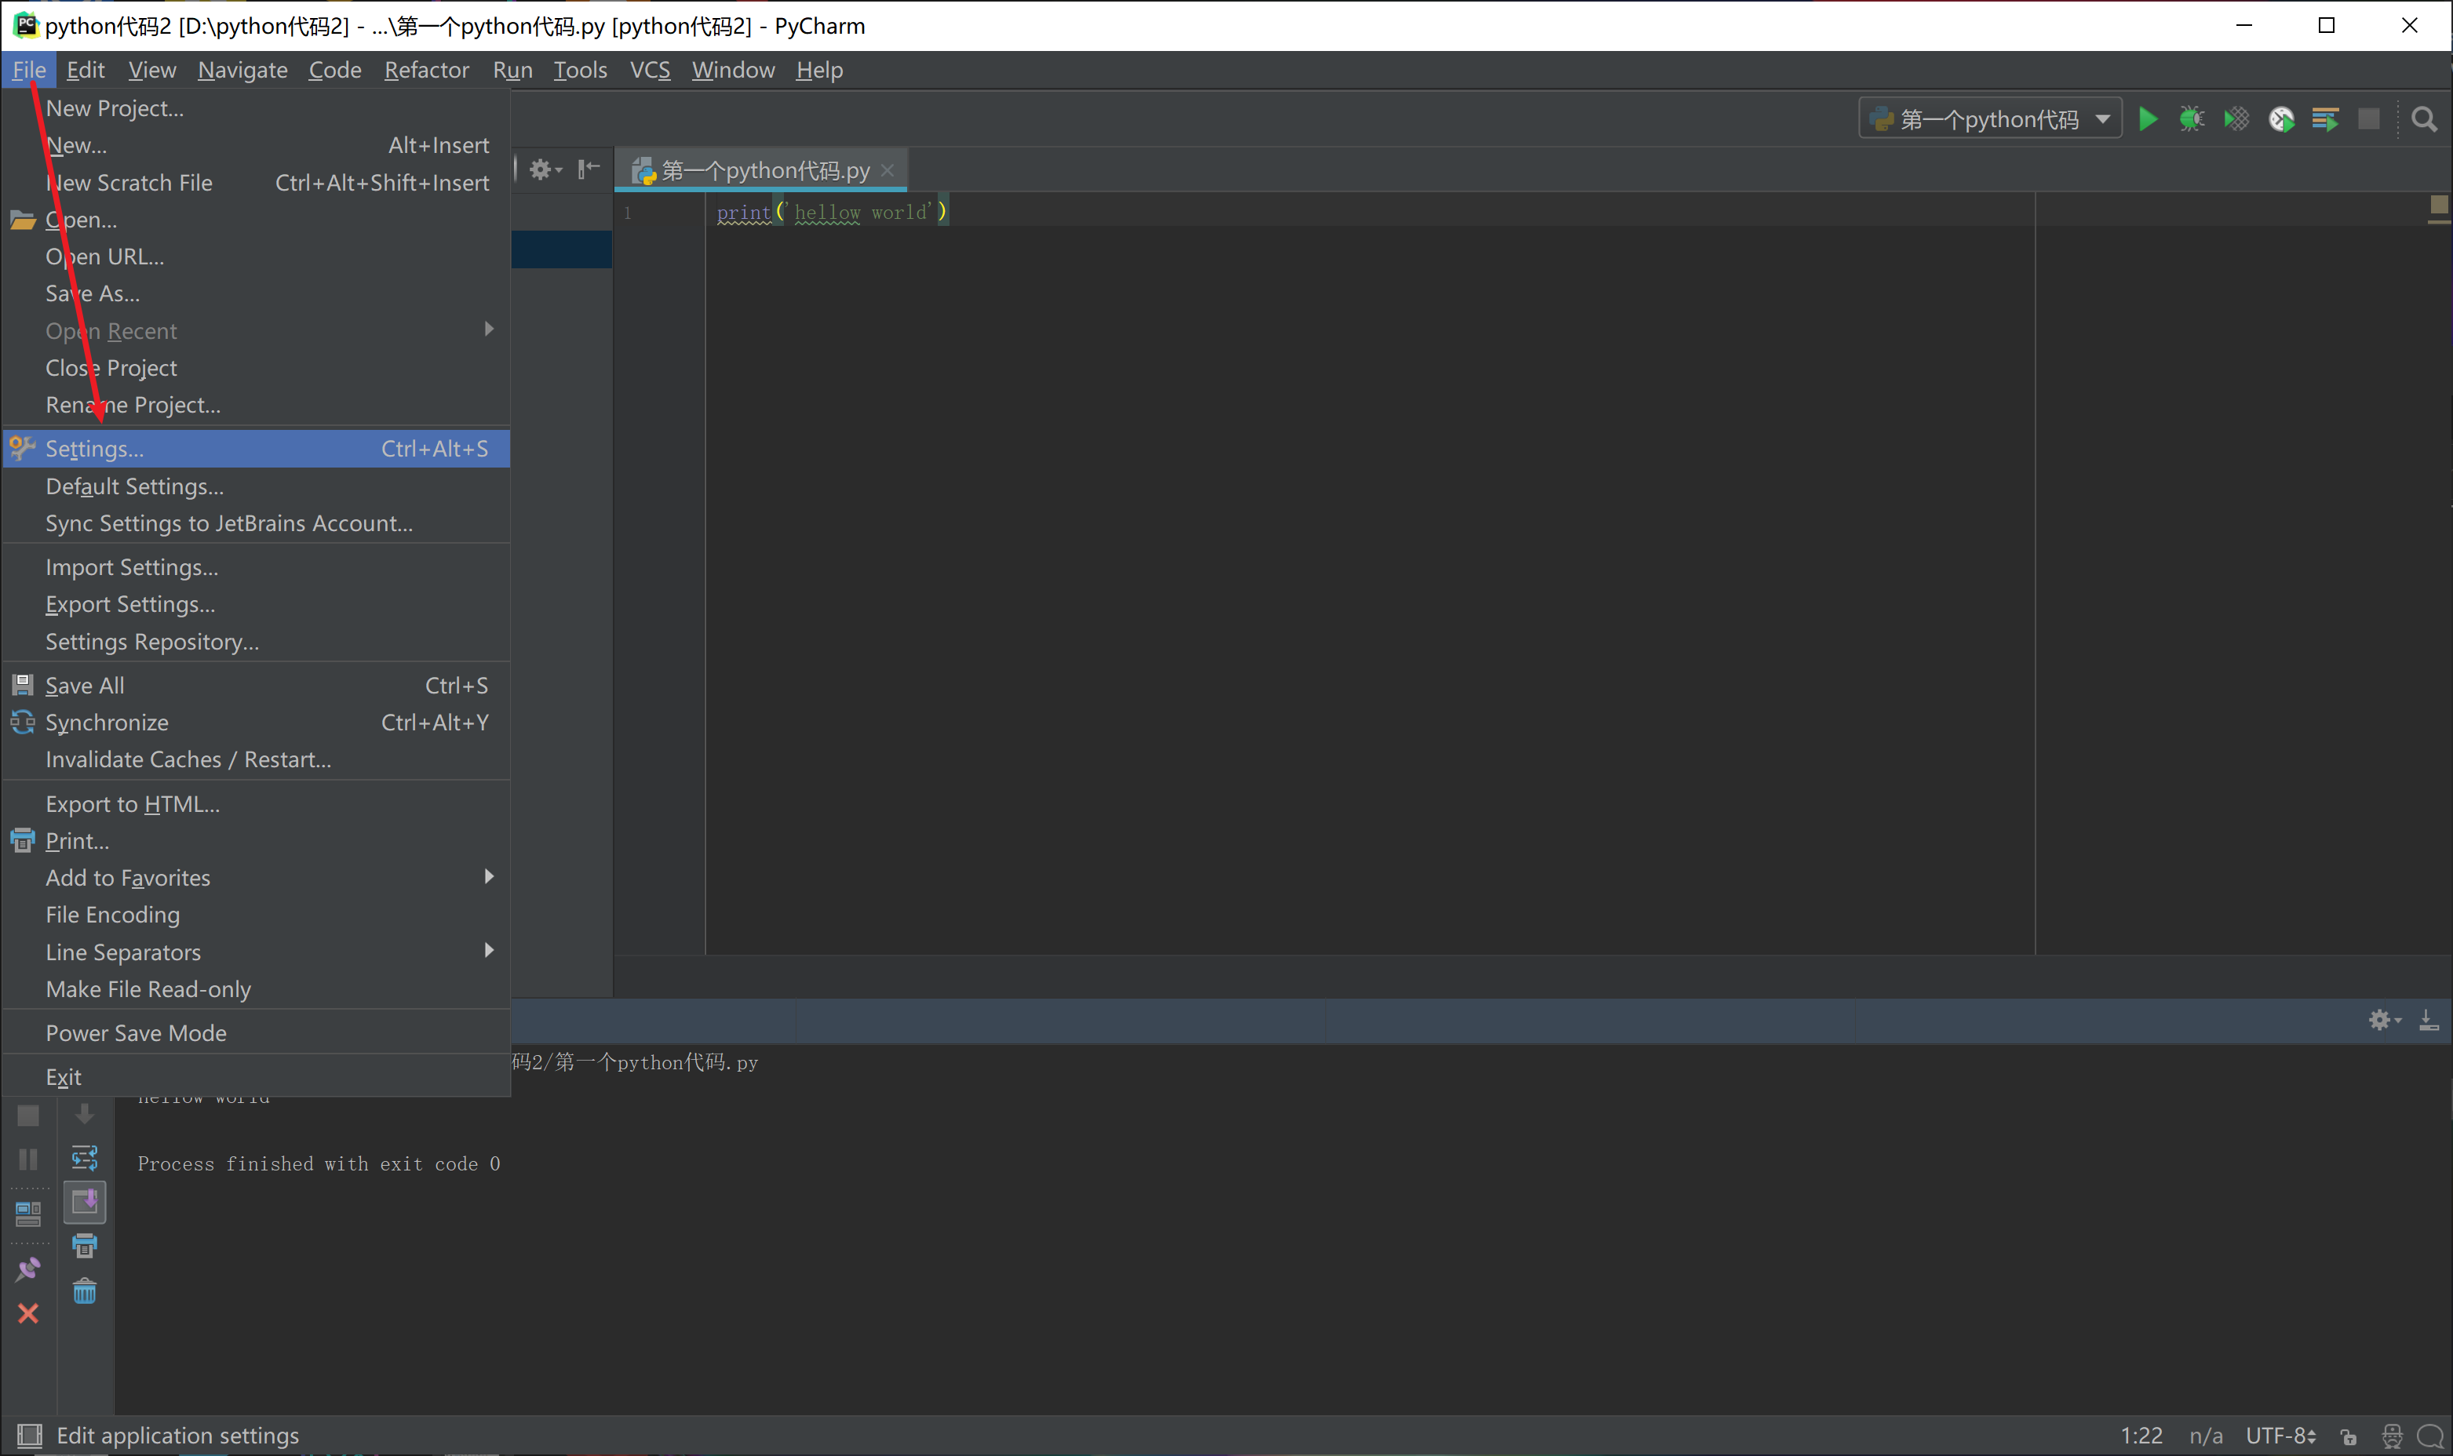Select Close Project menu item
This screenshot has height=1456, width=2453.
click(x=257, y=368)
